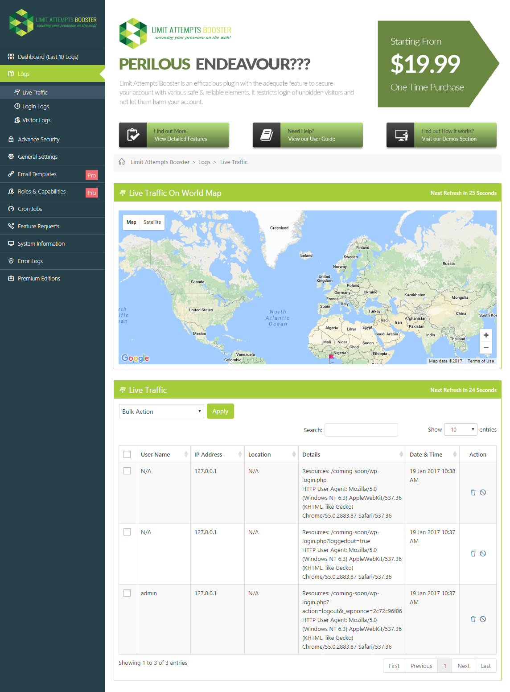
Task: Go to Next page of results
Action: 464,666
